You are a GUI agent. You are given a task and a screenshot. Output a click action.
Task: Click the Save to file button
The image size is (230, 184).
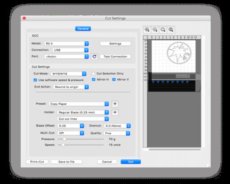point(66,162)
